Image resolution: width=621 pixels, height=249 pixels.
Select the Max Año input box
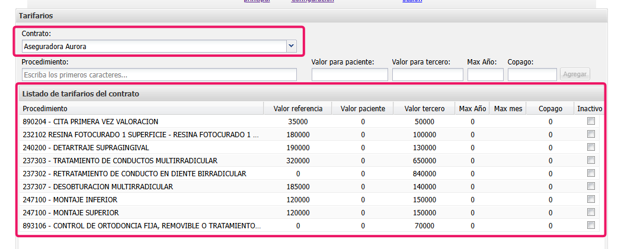pyautogui.click(x=485, y=75)
